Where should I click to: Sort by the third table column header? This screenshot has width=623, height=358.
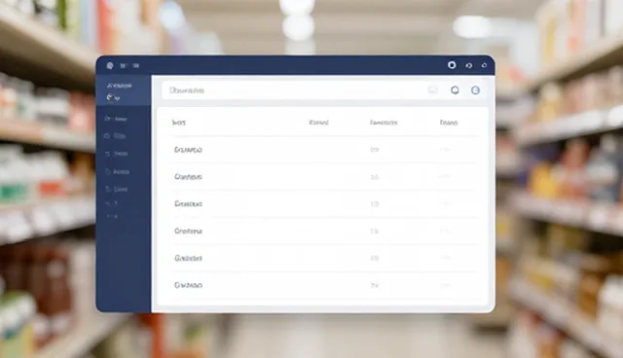384,123
